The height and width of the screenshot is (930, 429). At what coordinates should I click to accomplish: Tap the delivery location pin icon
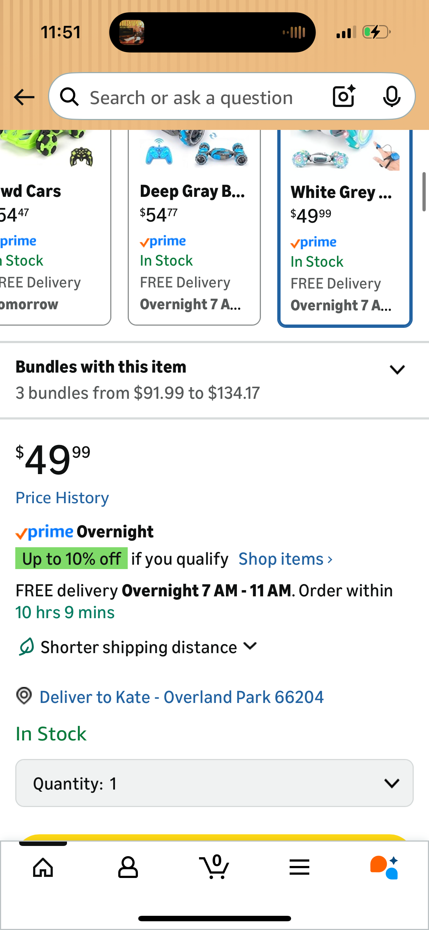click(x=24, y=696)
